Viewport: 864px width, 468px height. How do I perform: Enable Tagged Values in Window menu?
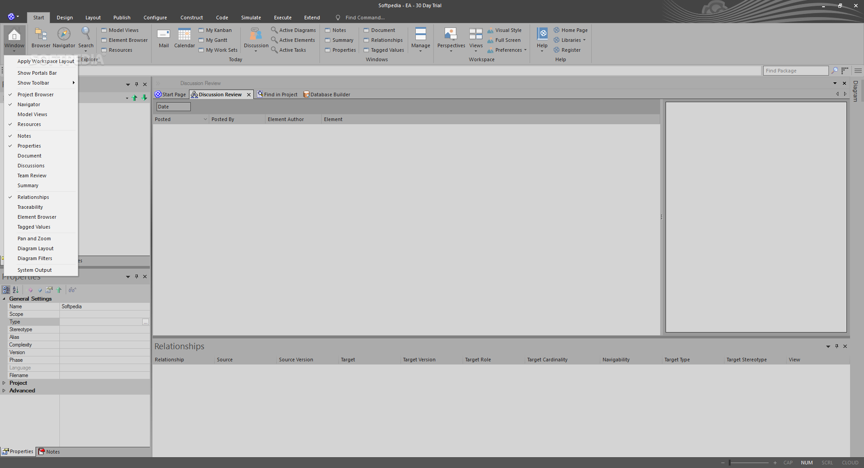[x=41, y=227]
